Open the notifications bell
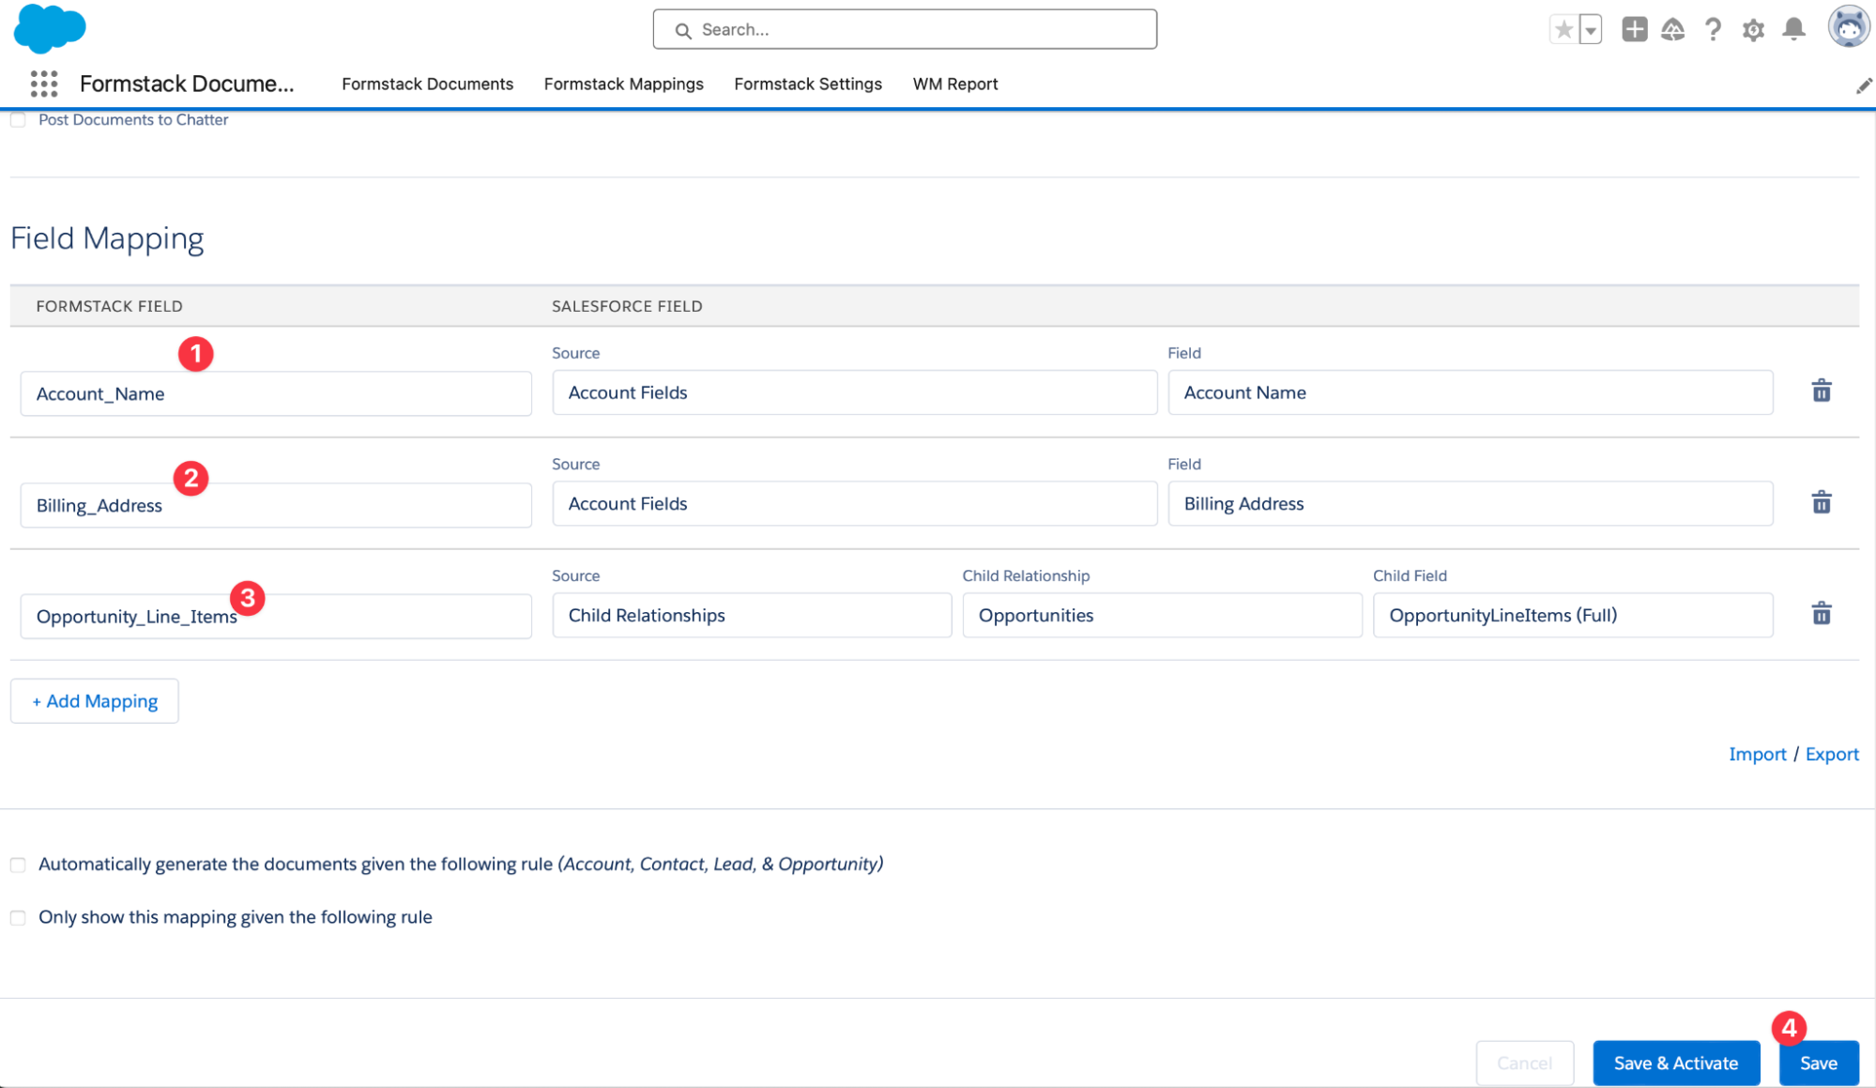Screen dimensions: 1876x1088 coord(1793,30)
